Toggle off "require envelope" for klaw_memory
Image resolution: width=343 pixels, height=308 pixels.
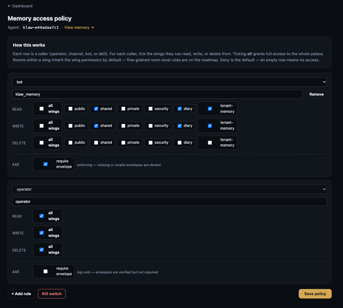point(45,164)
